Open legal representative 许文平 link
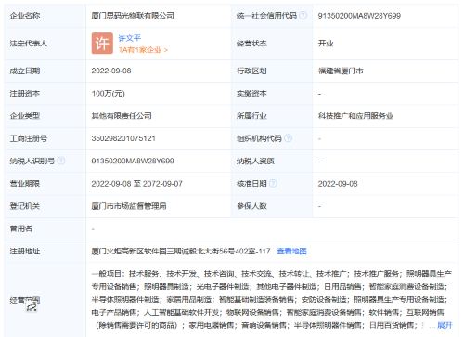 (x=130, y=38)
